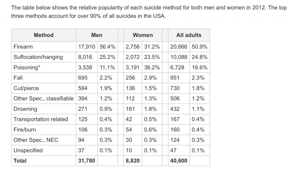The height and width of the screenshot is (173, 292).
Task: Click the Total row label
Action: tap(20, 161)
